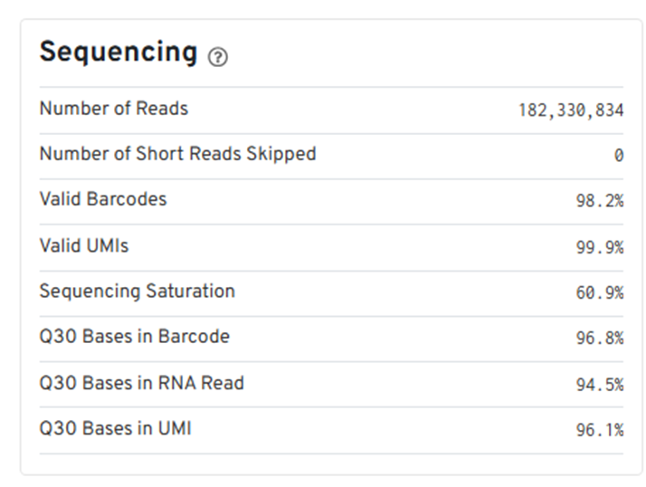This screenshot has width=646, height=487.
Task: Select the Q30 Bases in RNA Read label
Action: click(x=141, y=383)
